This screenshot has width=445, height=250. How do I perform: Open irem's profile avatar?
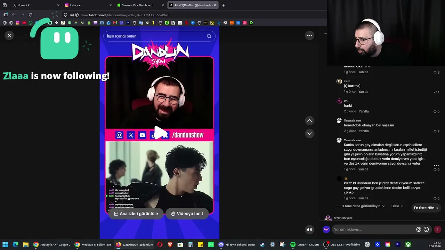coord(339,82)
